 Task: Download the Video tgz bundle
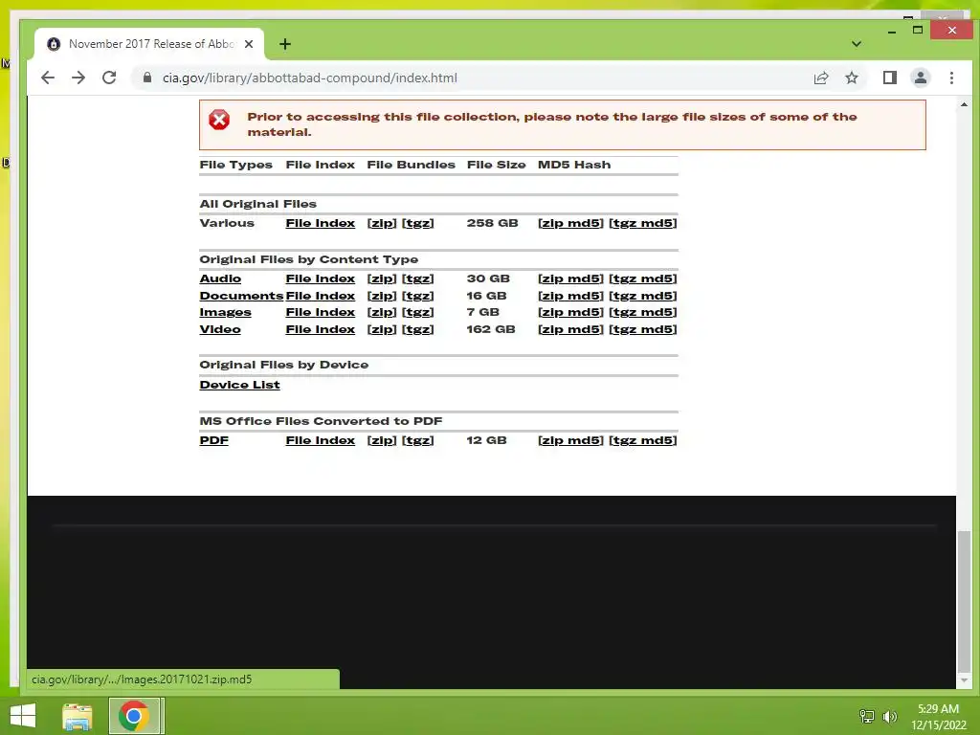(x=417, y=329)
